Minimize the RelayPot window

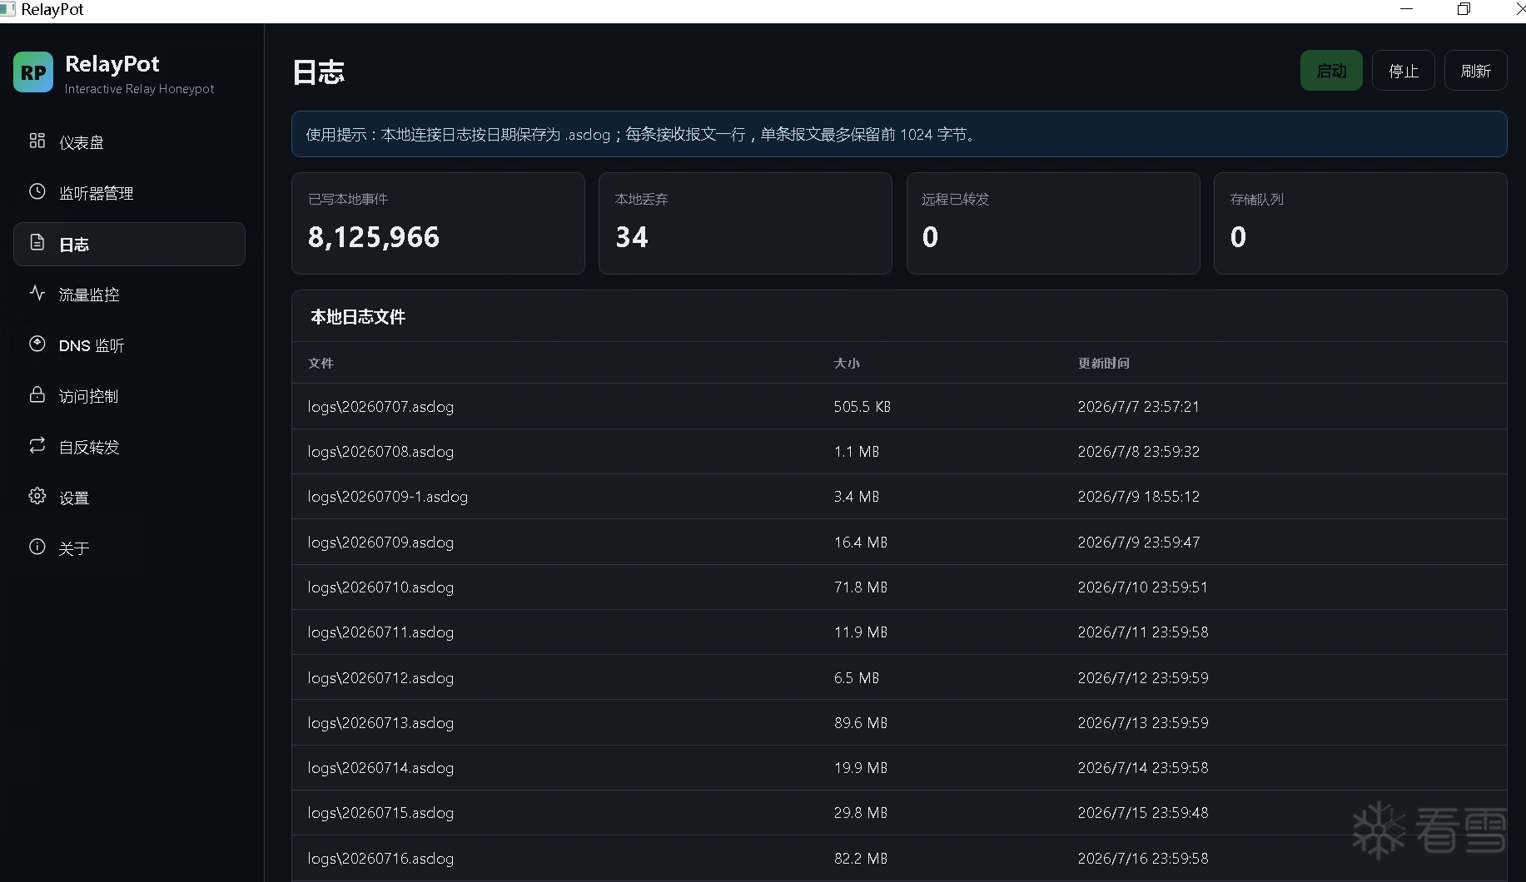(1407, 9)
